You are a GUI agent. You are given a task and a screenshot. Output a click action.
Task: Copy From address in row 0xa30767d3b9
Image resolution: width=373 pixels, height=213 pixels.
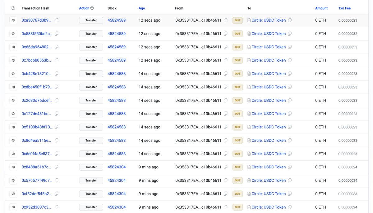coord(226,20)
